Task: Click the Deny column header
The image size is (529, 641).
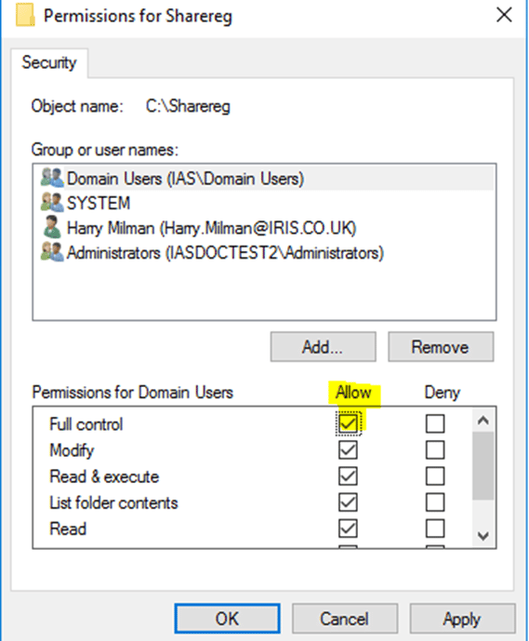Action: coord(443,393)
